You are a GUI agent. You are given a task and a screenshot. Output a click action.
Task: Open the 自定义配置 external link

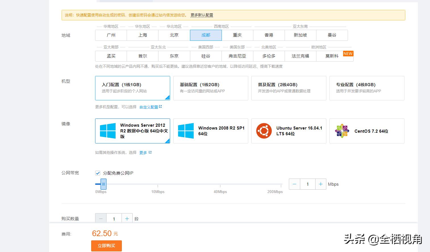click(x=150, y=107)
